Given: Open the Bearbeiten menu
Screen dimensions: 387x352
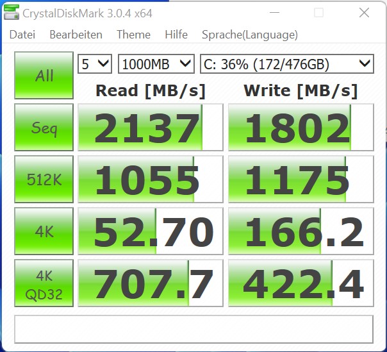Looking at the screenshot, I should click(x=76, y=35).
